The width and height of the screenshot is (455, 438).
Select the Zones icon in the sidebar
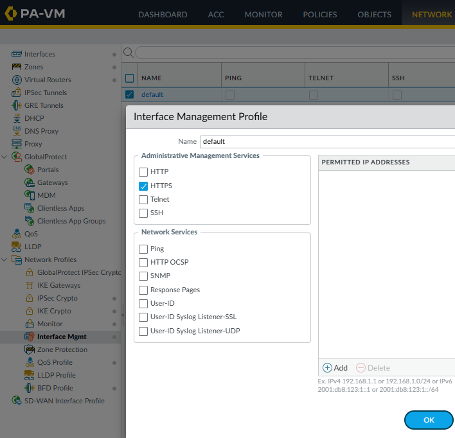(17, 67)
